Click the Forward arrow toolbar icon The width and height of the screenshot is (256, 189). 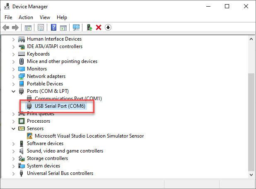click(x=15, y=27)
